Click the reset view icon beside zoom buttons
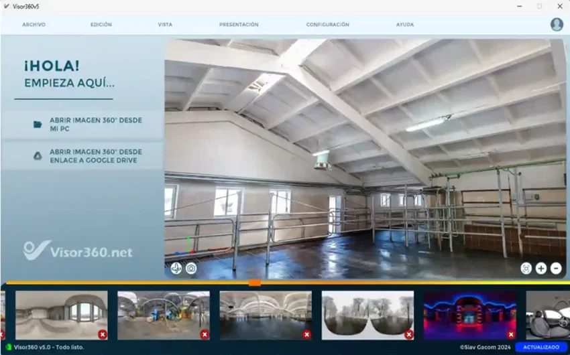Screen dimensions: 570x355 pos(526,268)
